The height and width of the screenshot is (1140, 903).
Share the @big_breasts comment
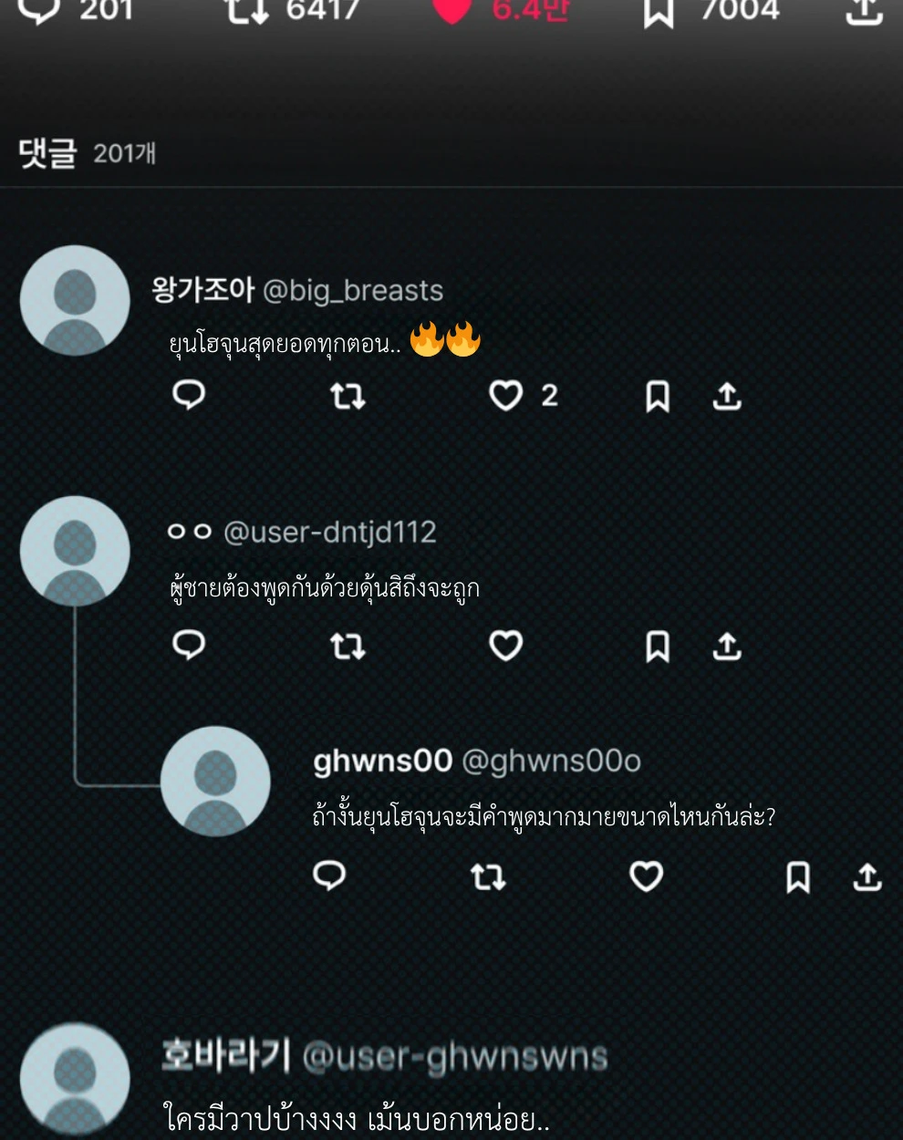coord(727,396)
